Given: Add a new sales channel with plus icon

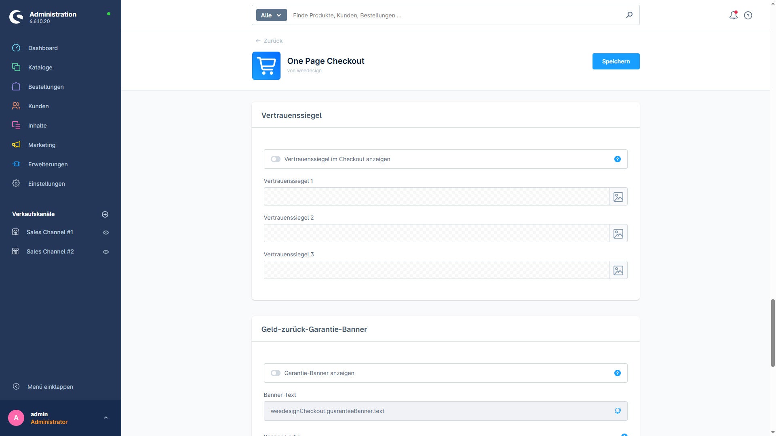Looking at the screenshot, I should click(x=105, y=214).
